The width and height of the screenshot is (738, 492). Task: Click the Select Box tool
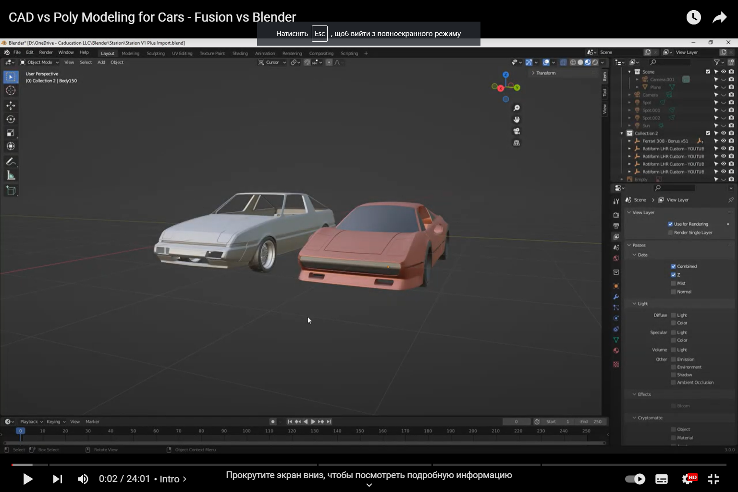11,77
